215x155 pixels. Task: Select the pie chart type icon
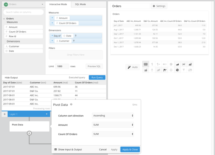point(171,64)
